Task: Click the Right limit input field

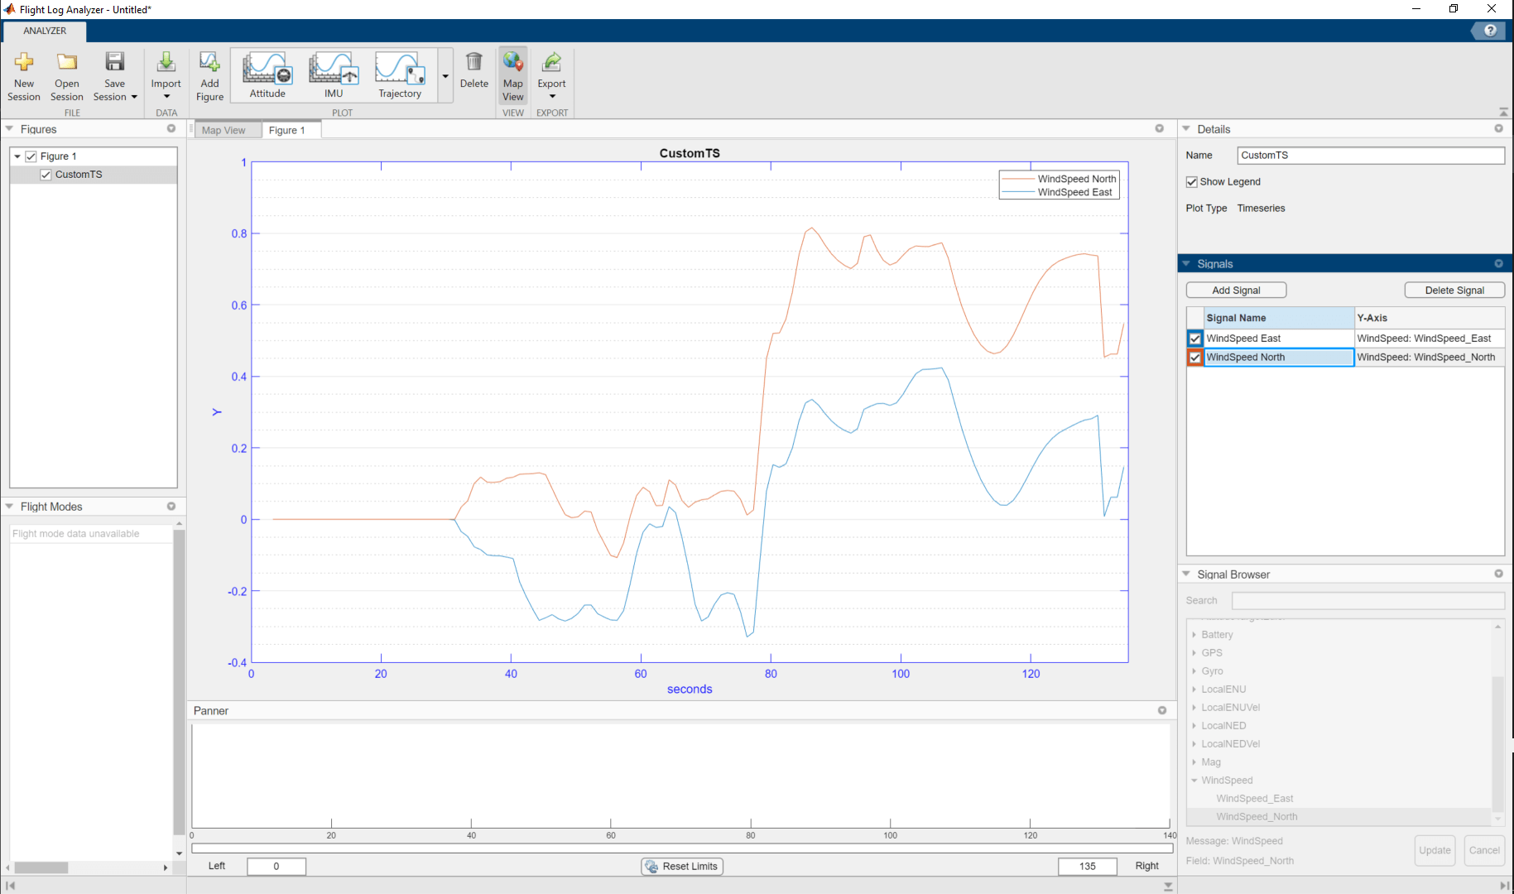Action: point(1088,867)
